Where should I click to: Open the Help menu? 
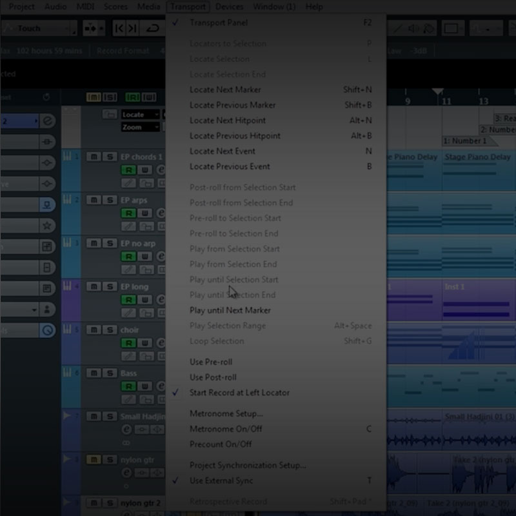314,6
